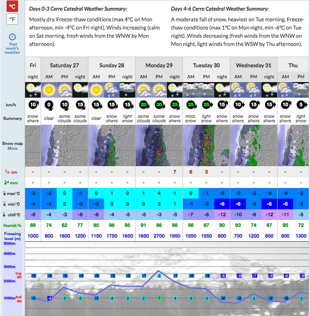310x316 pixels.
Task: Open Sunday 28 snow map thumbnail
Action: click(112, 146)
